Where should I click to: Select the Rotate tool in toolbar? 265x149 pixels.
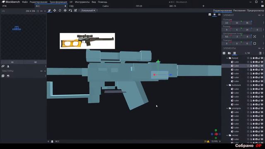(60, 10)
